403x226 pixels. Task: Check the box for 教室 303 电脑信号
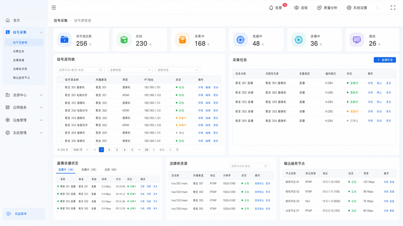click(61, 125)
